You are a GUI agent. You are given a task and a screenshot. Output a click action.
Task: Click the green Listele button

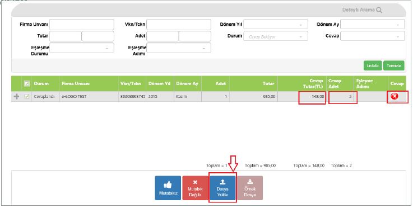373,66
